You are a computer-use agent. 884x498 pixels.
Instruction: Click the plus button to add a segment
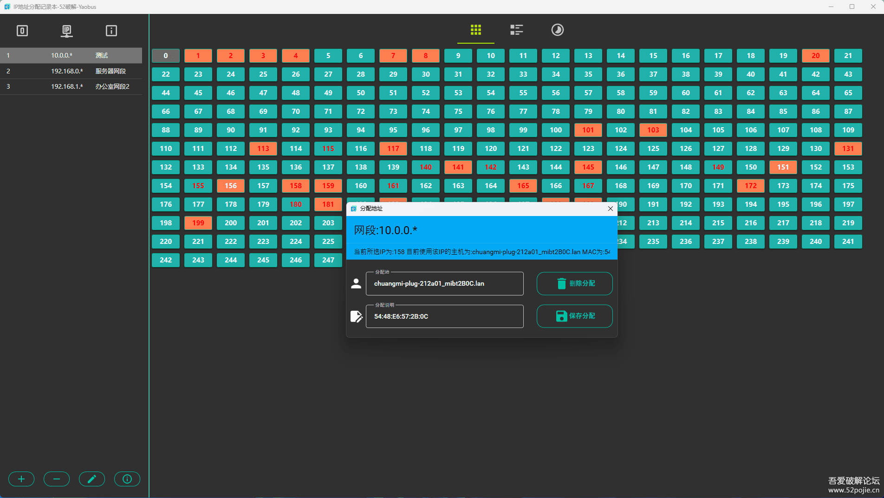pos(21,479)
